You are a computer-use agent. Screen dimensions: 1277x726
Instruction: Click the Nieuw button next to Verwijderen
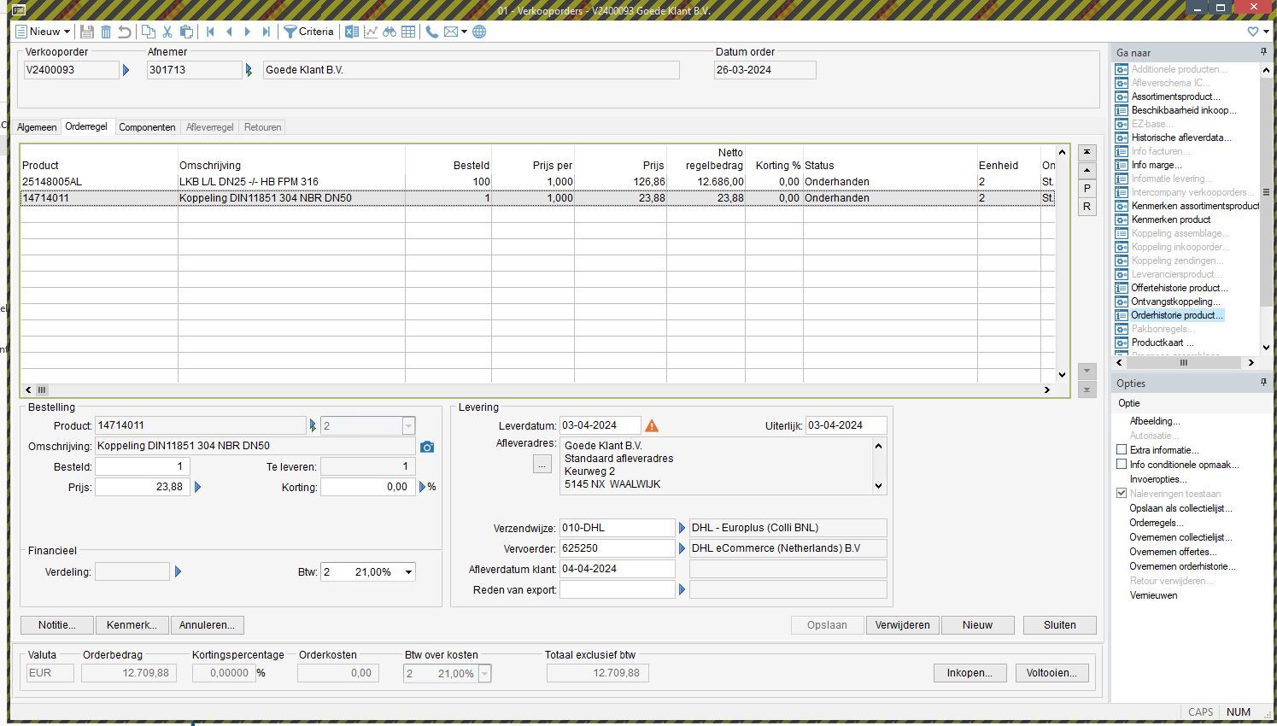tap(977, 625)
